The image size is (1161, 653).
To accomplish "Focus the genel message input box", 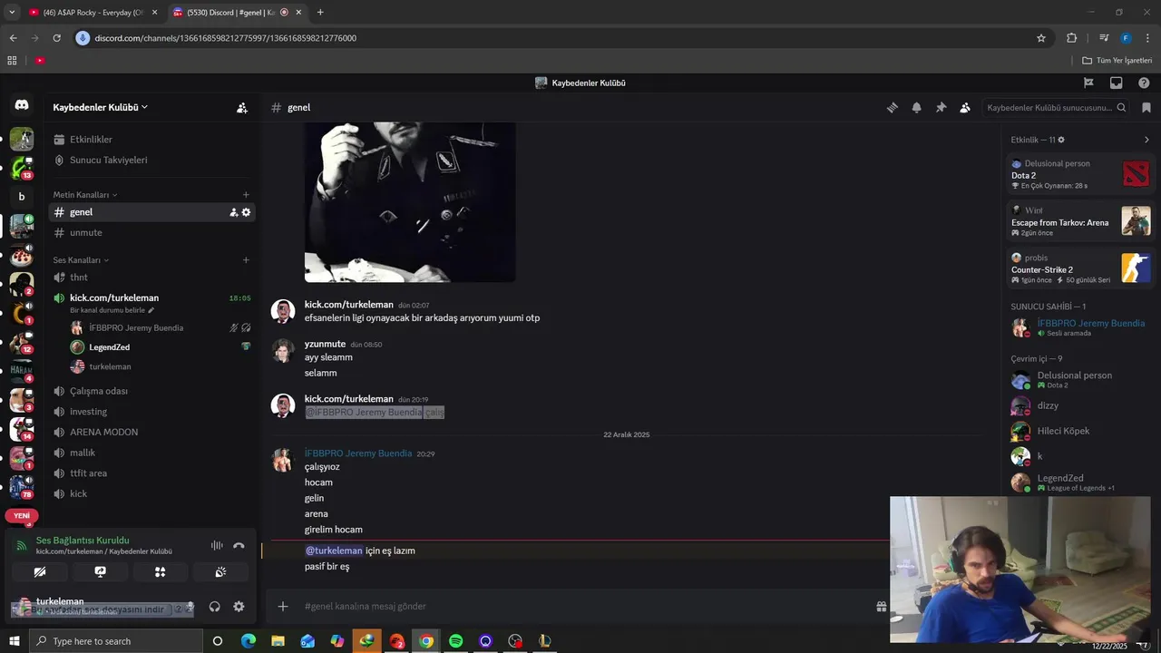I will click(580, 606).
